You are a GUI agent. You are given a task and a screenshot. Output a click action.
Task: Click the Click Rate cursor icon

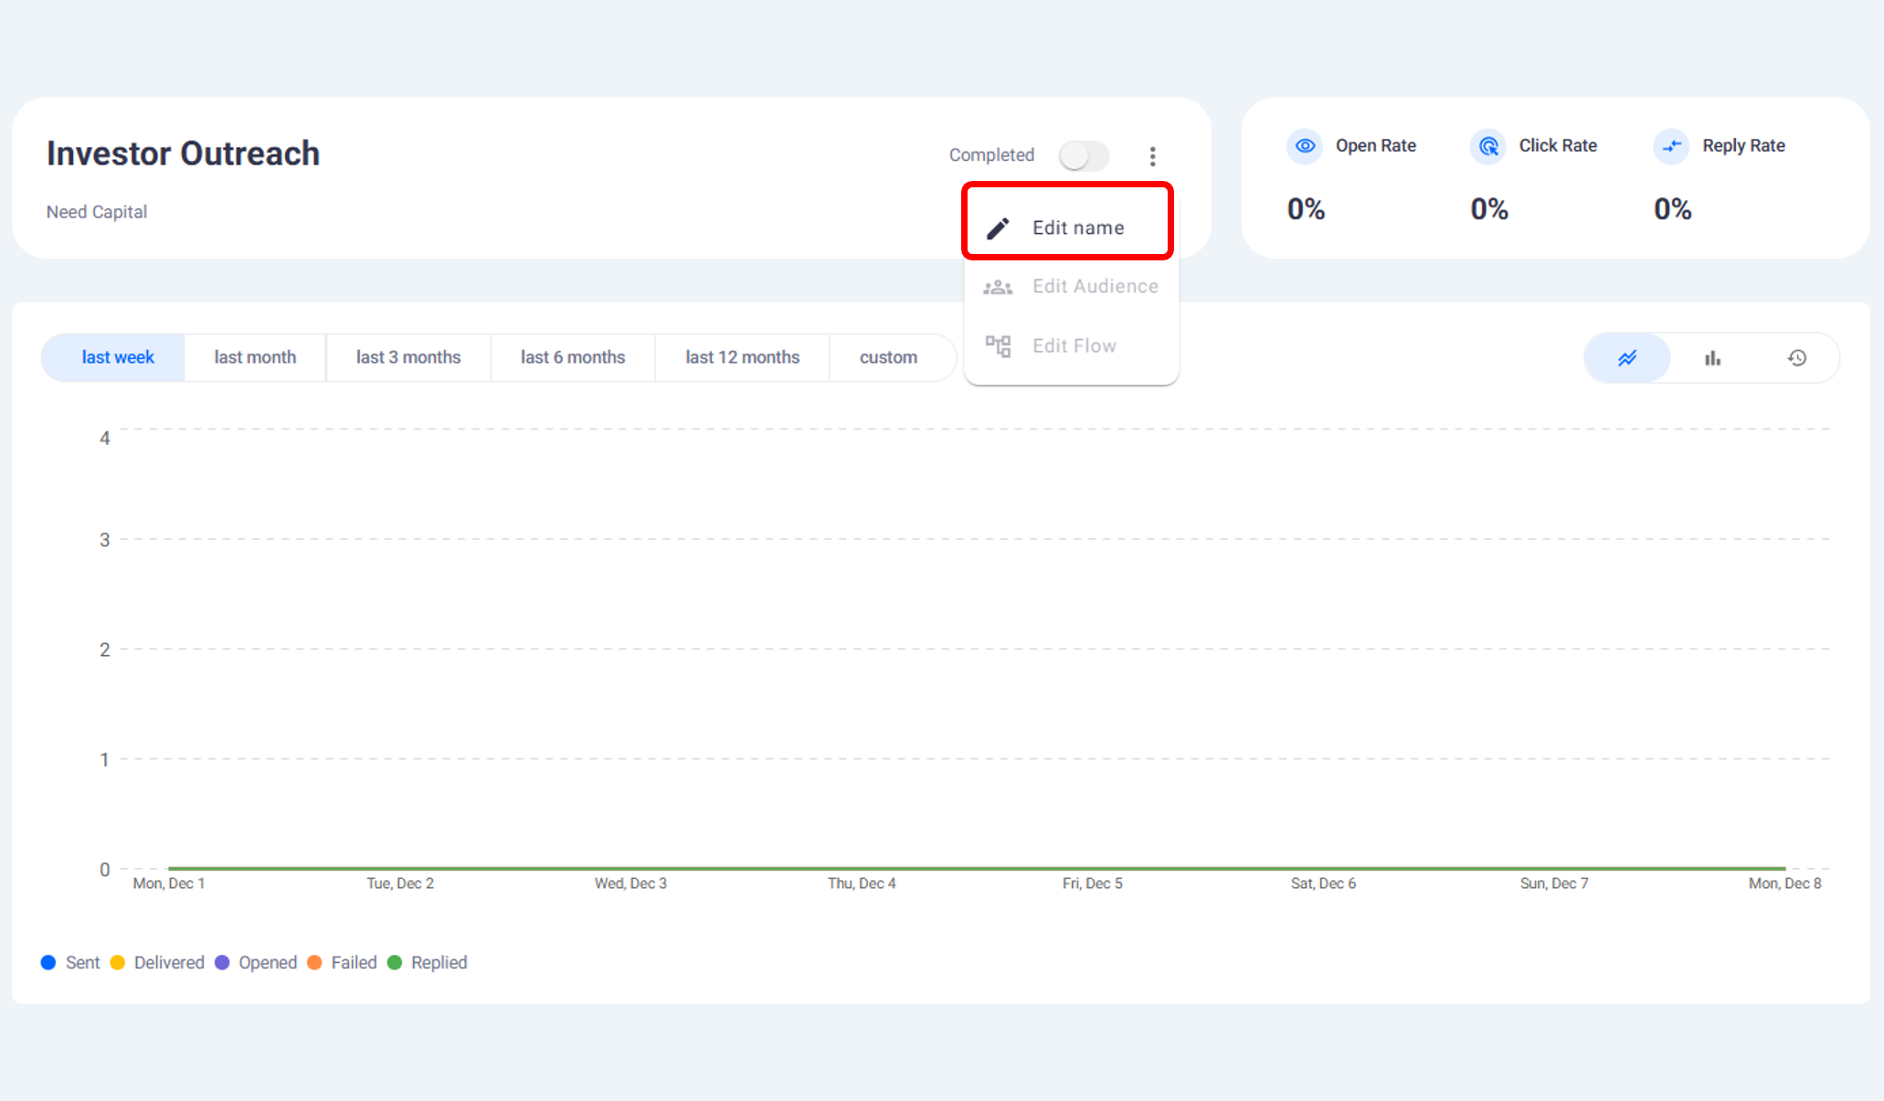point(1488,146)
